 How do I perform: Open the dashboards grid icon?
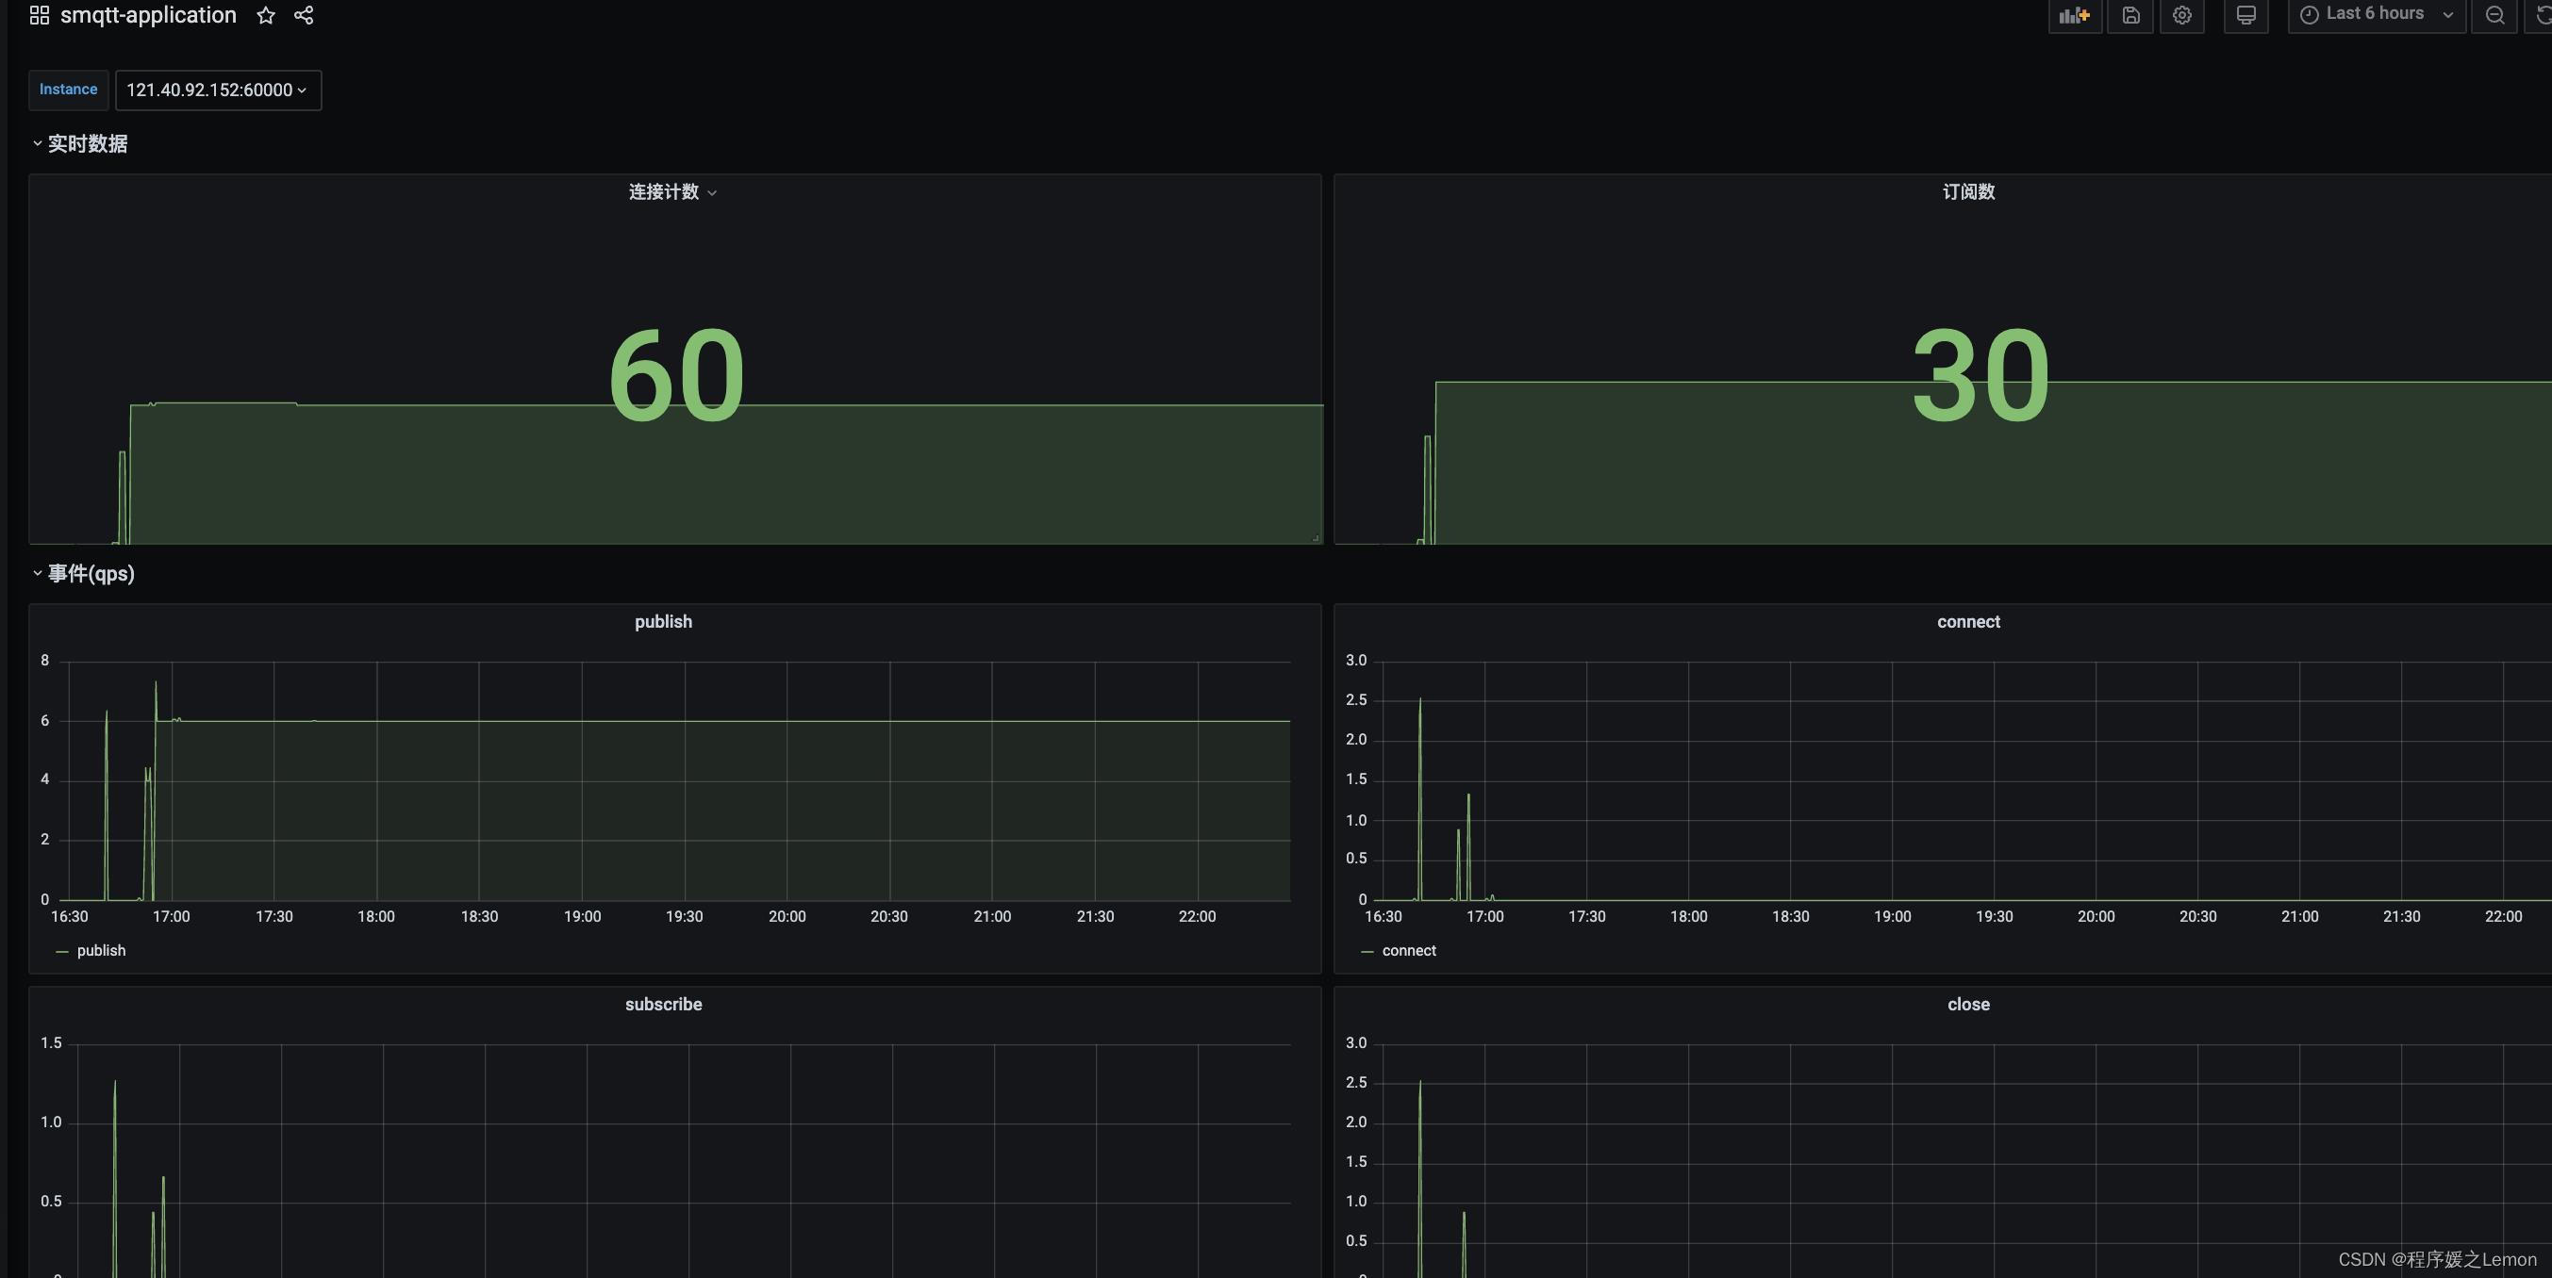tap(40, 15)
